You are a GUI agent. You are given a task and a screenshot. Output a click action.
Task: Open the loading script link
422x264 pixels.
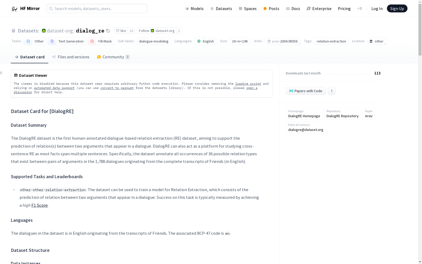pyautogui.click(x=248, y=84)
